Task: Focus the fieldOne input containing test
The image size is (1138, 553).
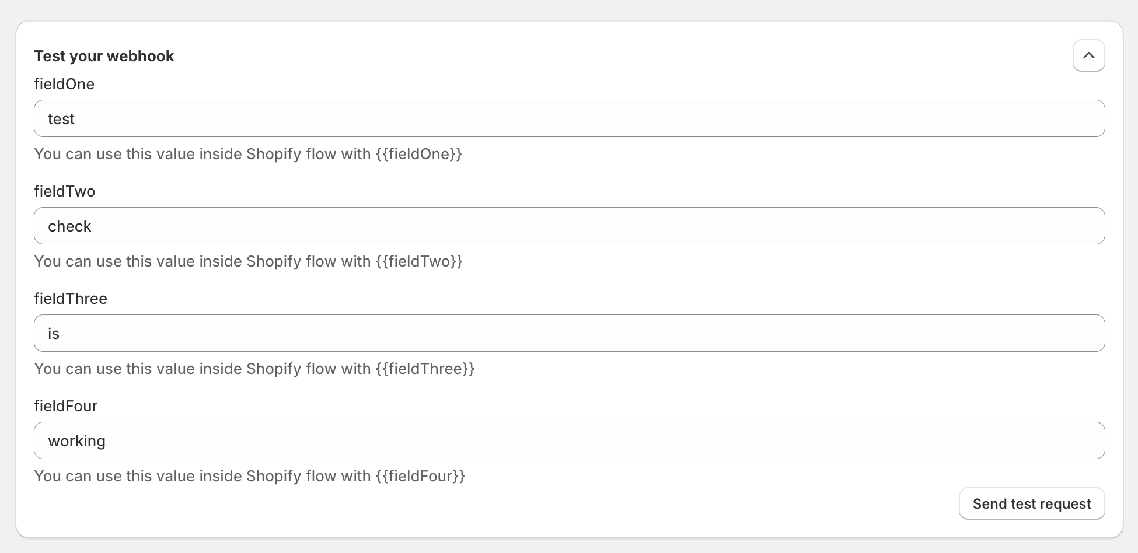Action: (569, 118)
